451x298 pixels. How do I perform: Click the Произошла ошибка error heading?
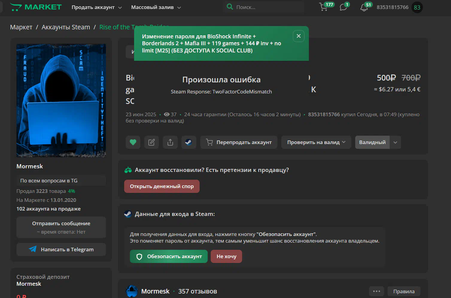point(221,80)
